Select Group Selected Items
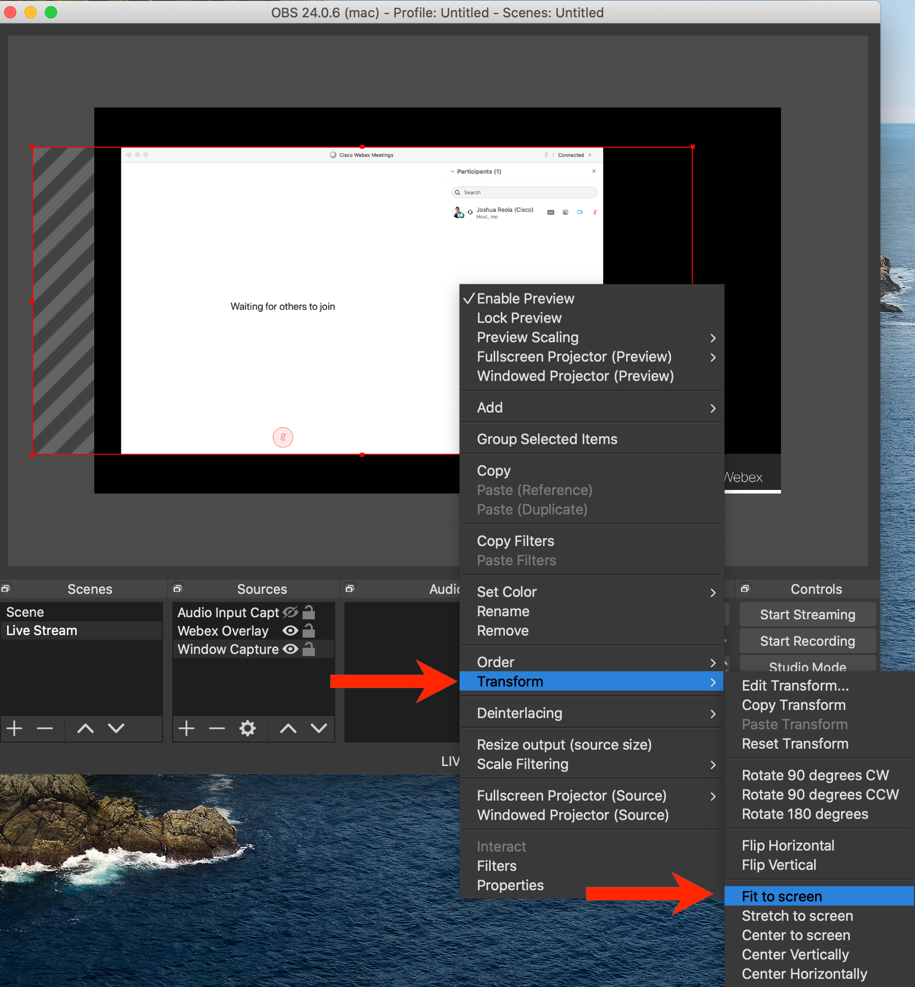 591,439
